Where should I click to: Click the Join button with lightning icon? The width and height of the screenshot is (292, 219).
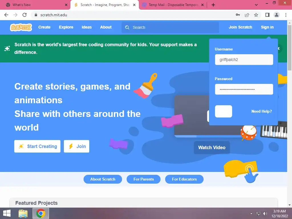[76, 146]
